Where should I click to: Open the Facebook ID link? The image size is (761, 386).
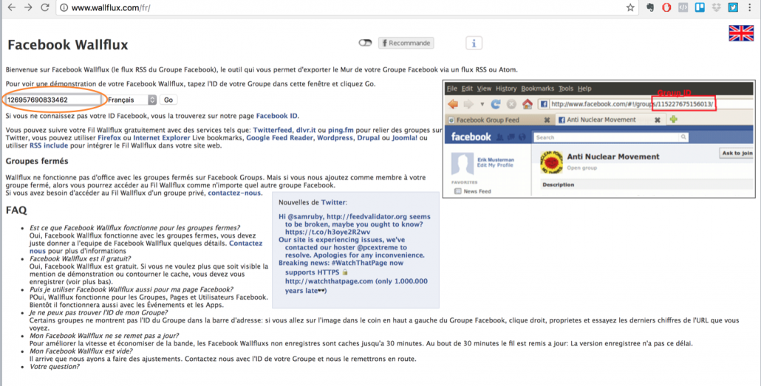tap(276, 116)
